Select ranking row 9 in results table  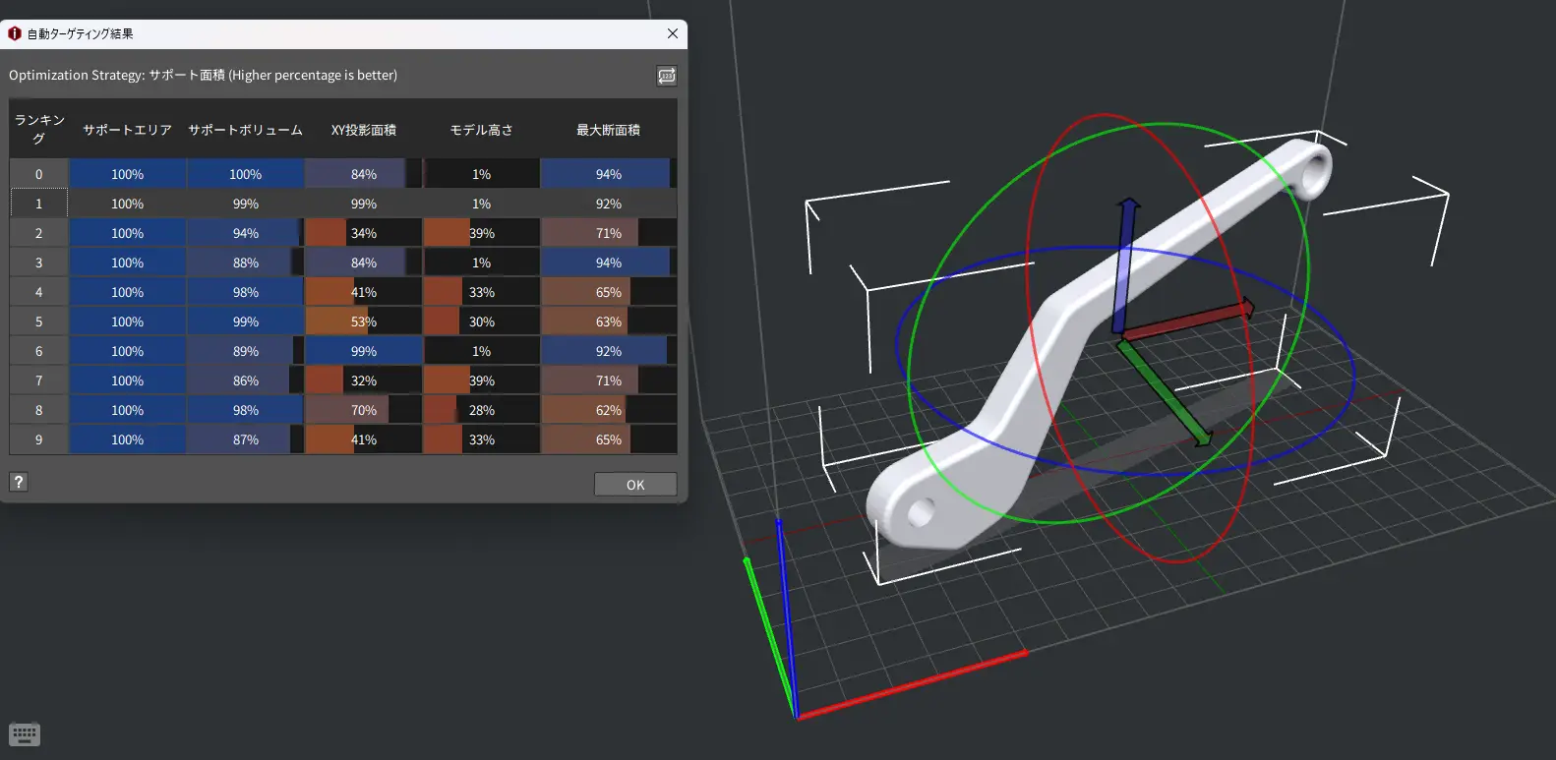pos(39,439)
